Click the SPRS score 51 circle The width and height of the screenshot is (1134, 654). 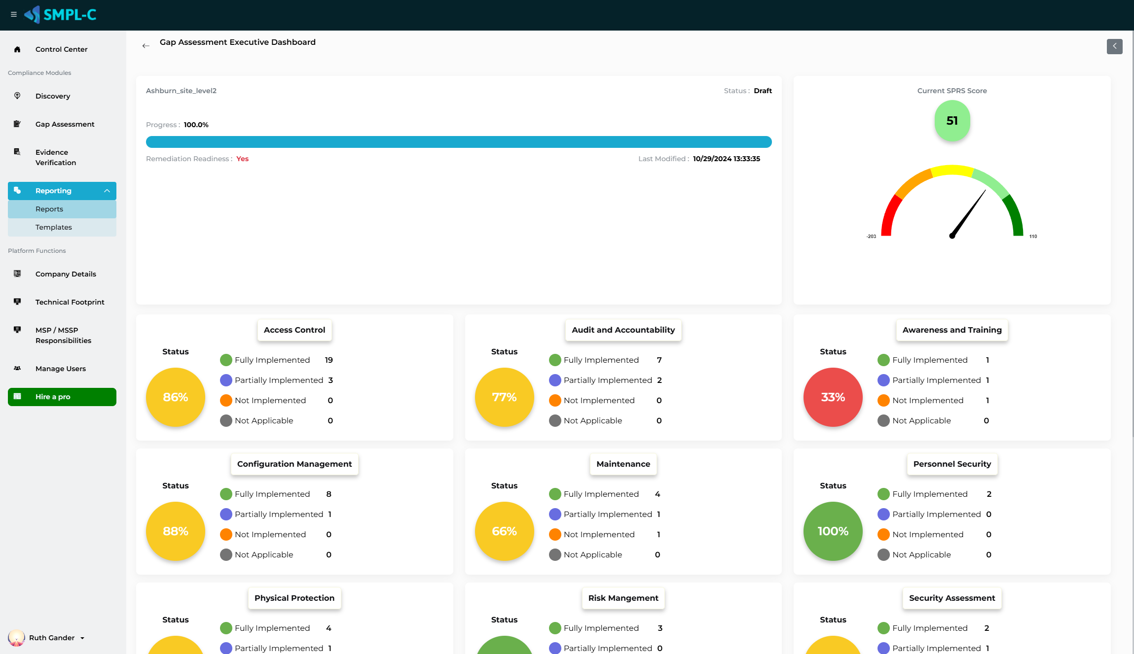[x=952, y=121]
